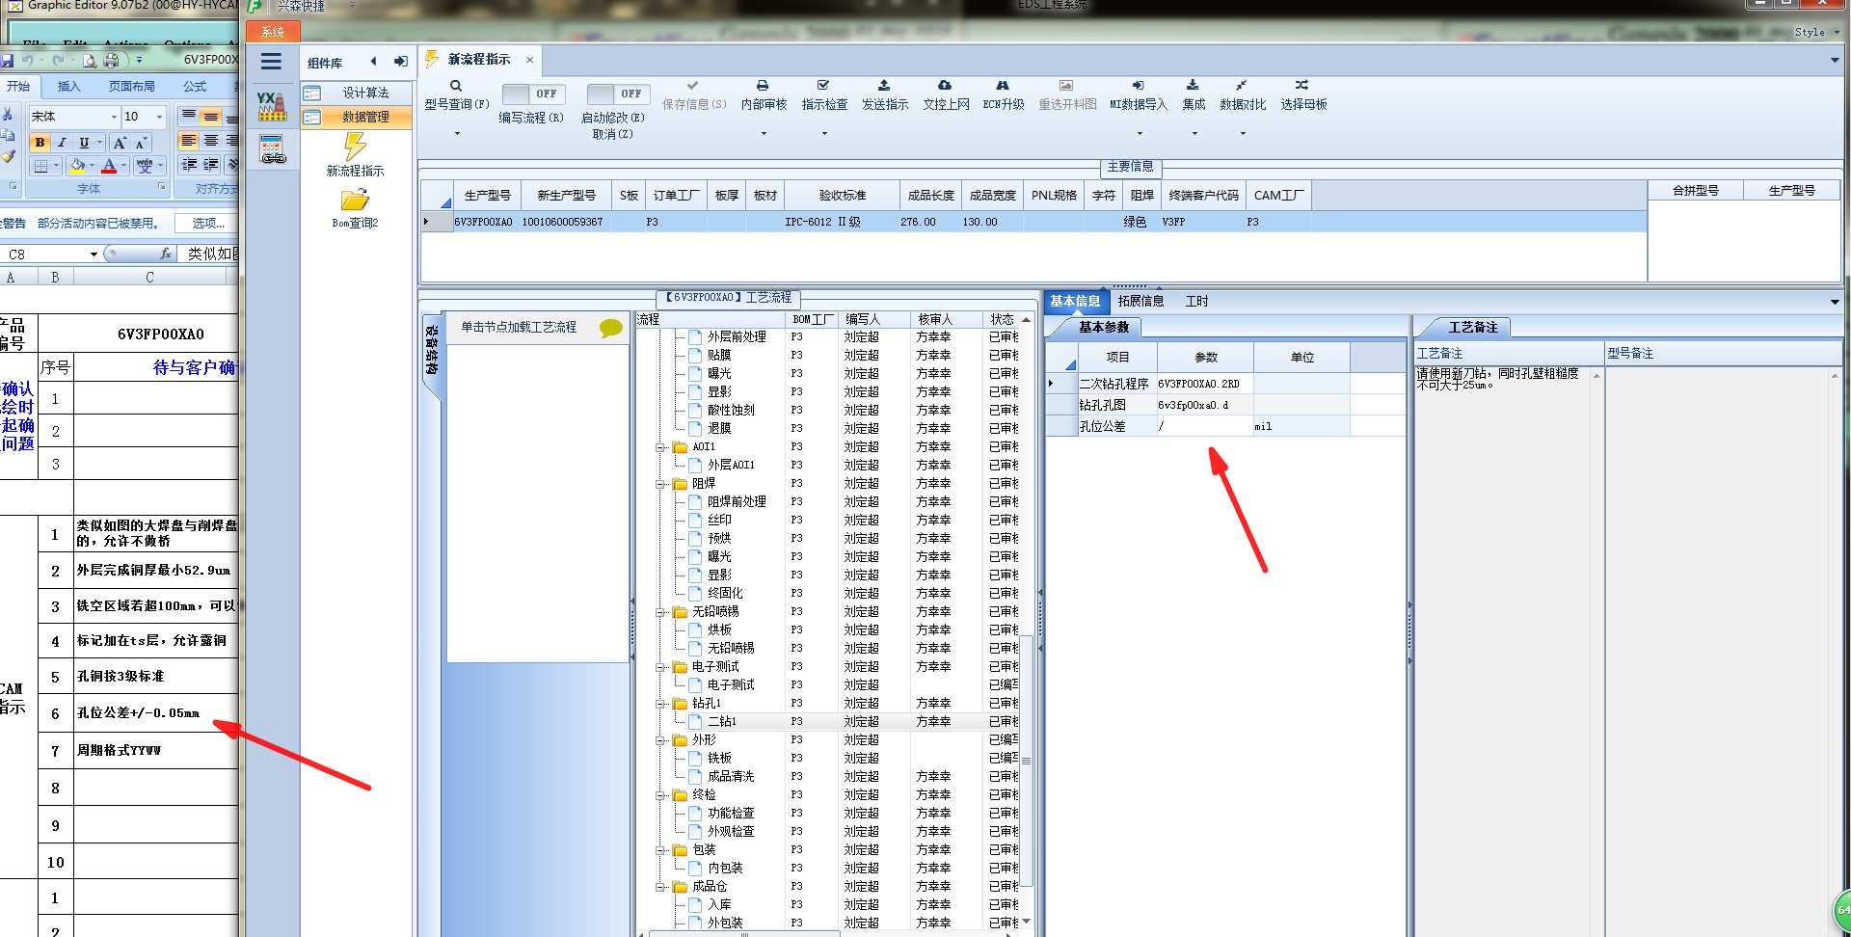The height and width of the screenshot is (937, 1851).
Task: Switch to the 工时 tab
Action: pyautogui.click(x=1196, y=301)
